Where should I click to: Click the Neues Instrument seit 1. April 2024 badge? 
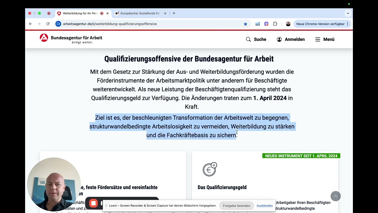coord(301,156)
